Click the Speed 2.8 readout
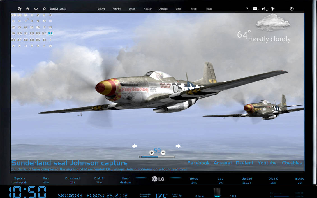The image size is (317, 198). [300, 181]
